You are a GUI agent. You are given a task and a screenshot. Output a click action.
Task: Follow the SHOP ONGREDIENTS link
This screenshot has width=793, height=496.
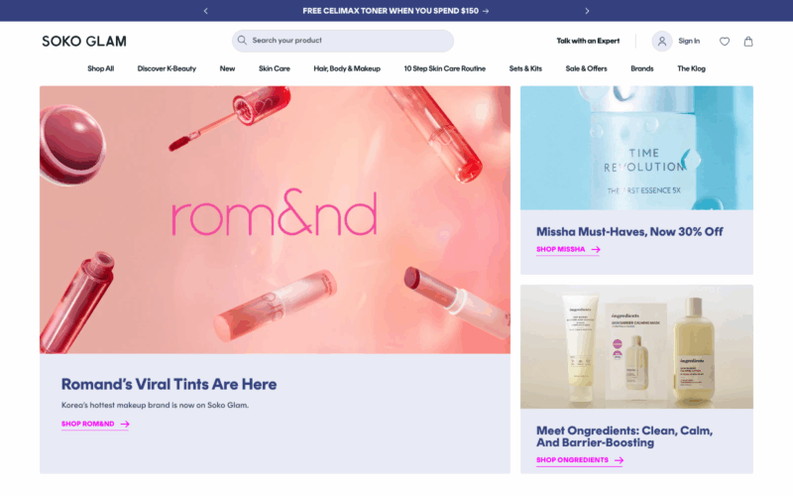[580, 460]
